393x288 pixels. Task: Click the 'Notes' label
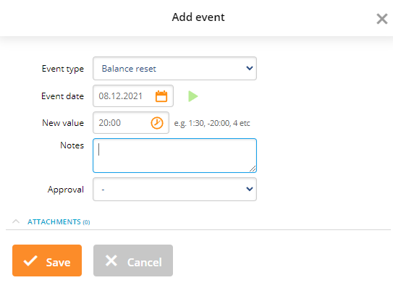tap(72, 145)
